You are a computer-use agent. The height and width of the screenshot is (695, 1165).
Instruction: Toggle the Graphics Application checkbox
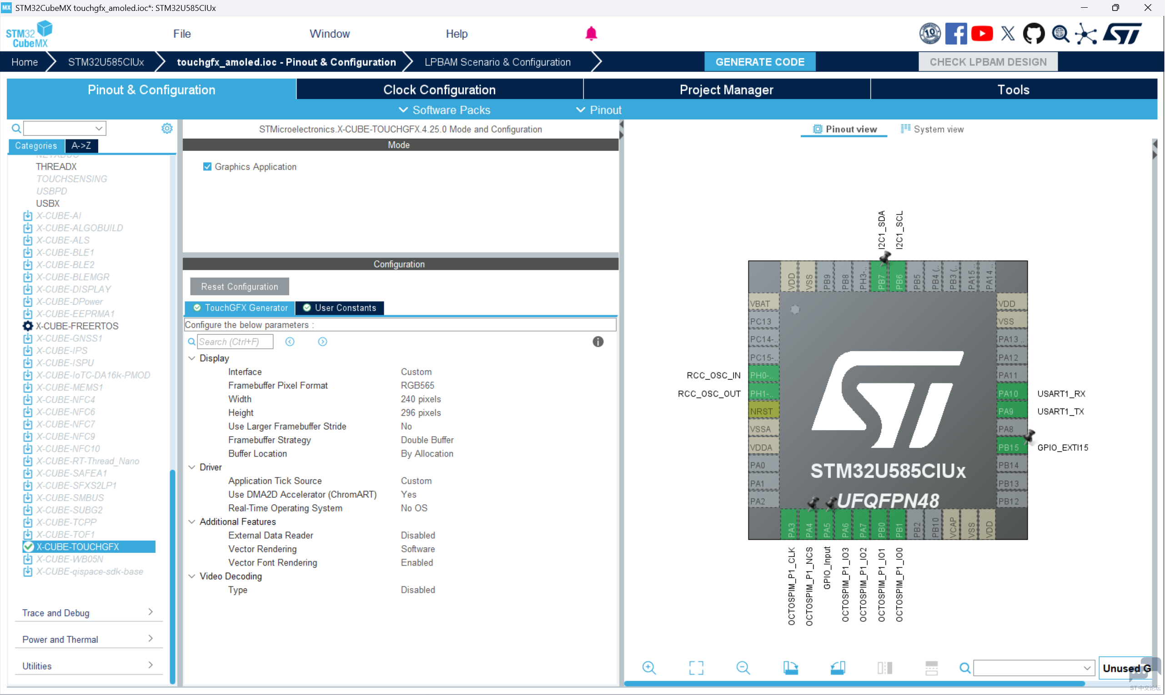tap(207, 167)
